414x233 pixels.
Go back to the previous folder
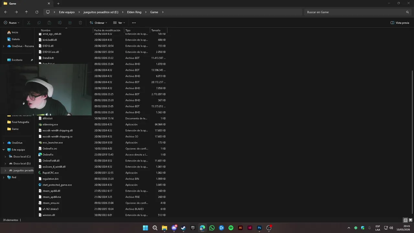(6, 12)
